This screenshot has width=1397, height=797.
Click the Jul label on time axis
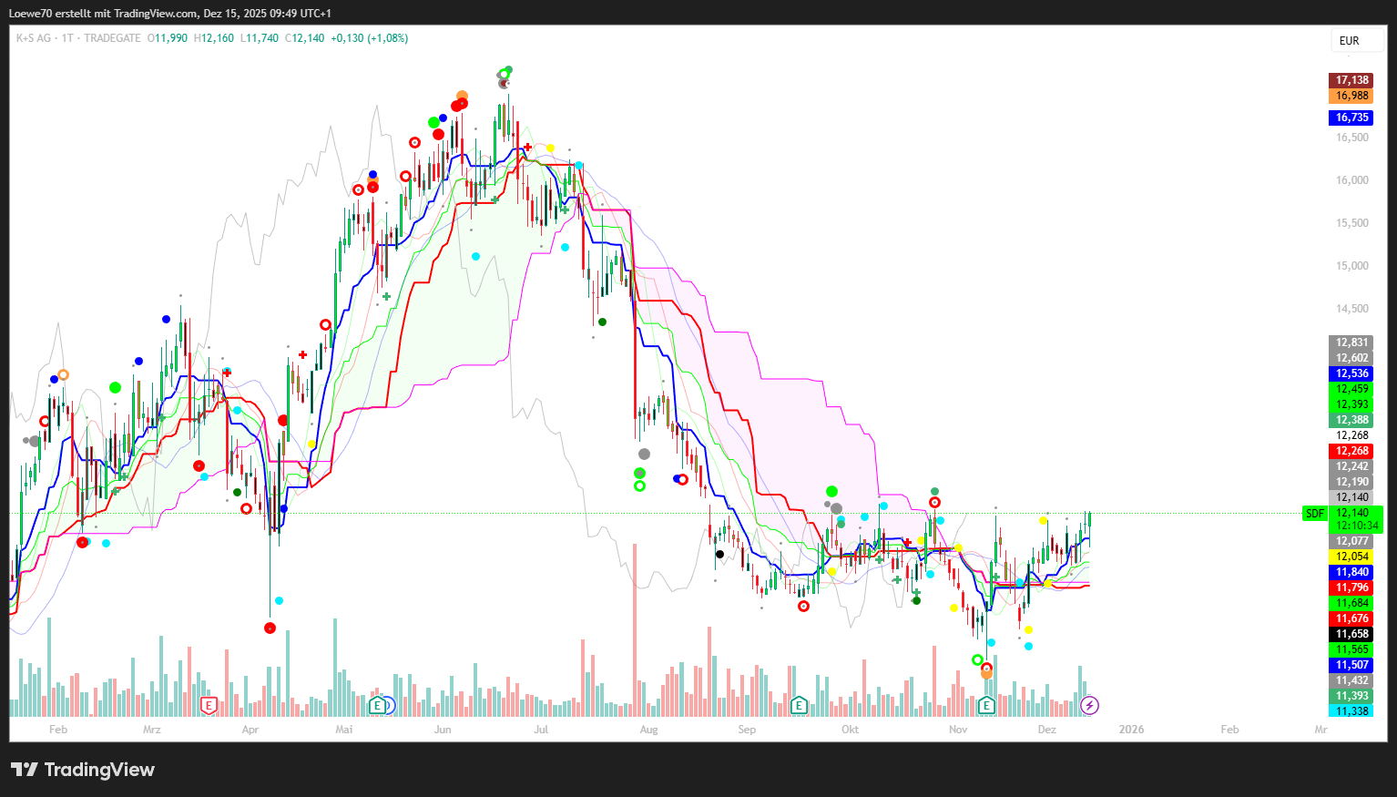coord(541,730)
